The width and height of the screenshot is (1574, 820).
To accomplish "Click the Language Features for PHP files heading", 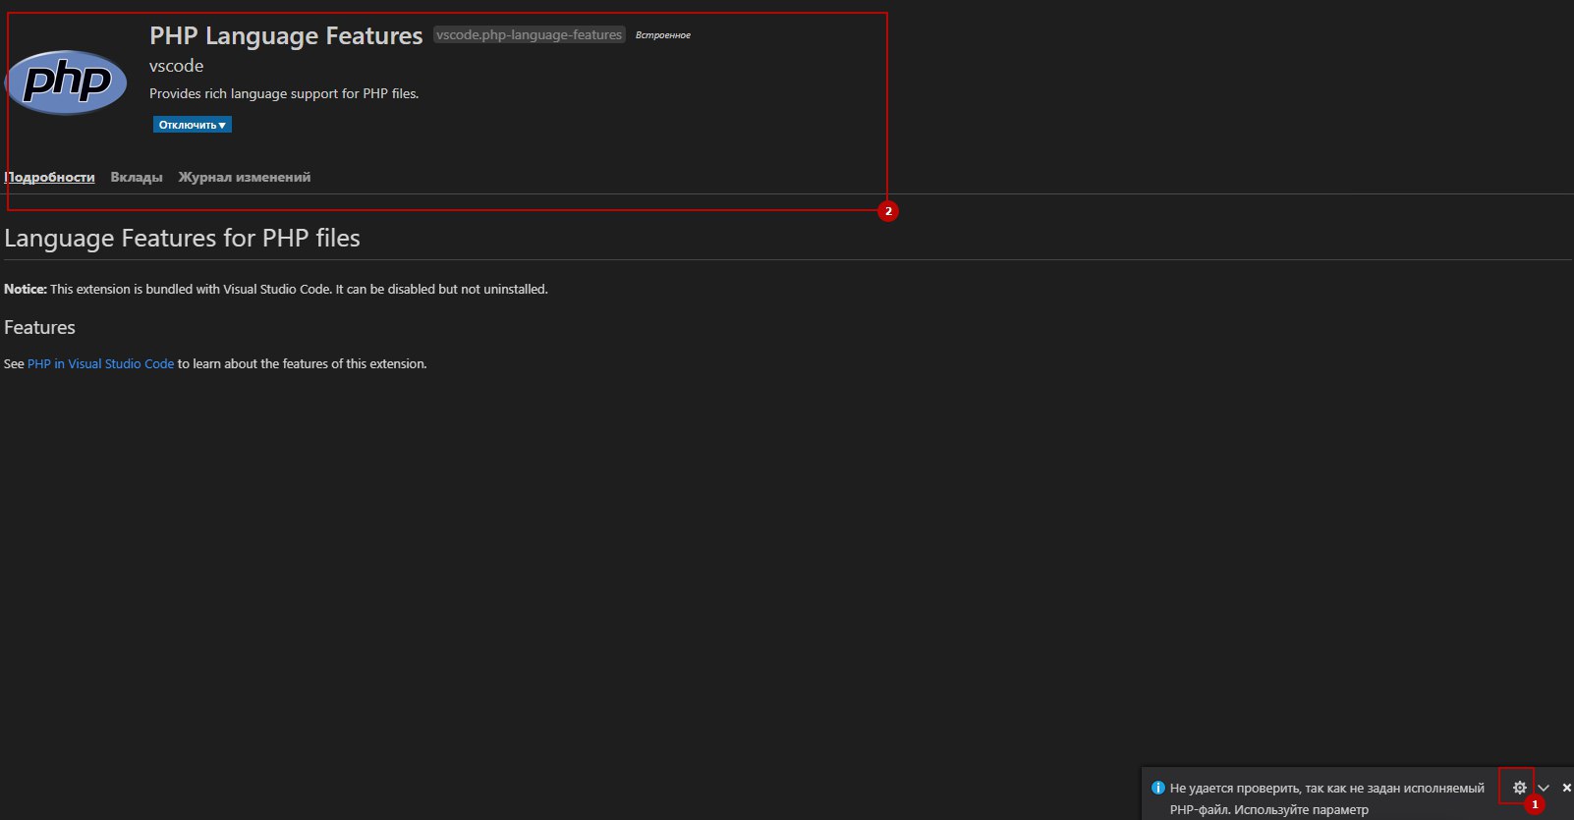I will pos(183,238).
